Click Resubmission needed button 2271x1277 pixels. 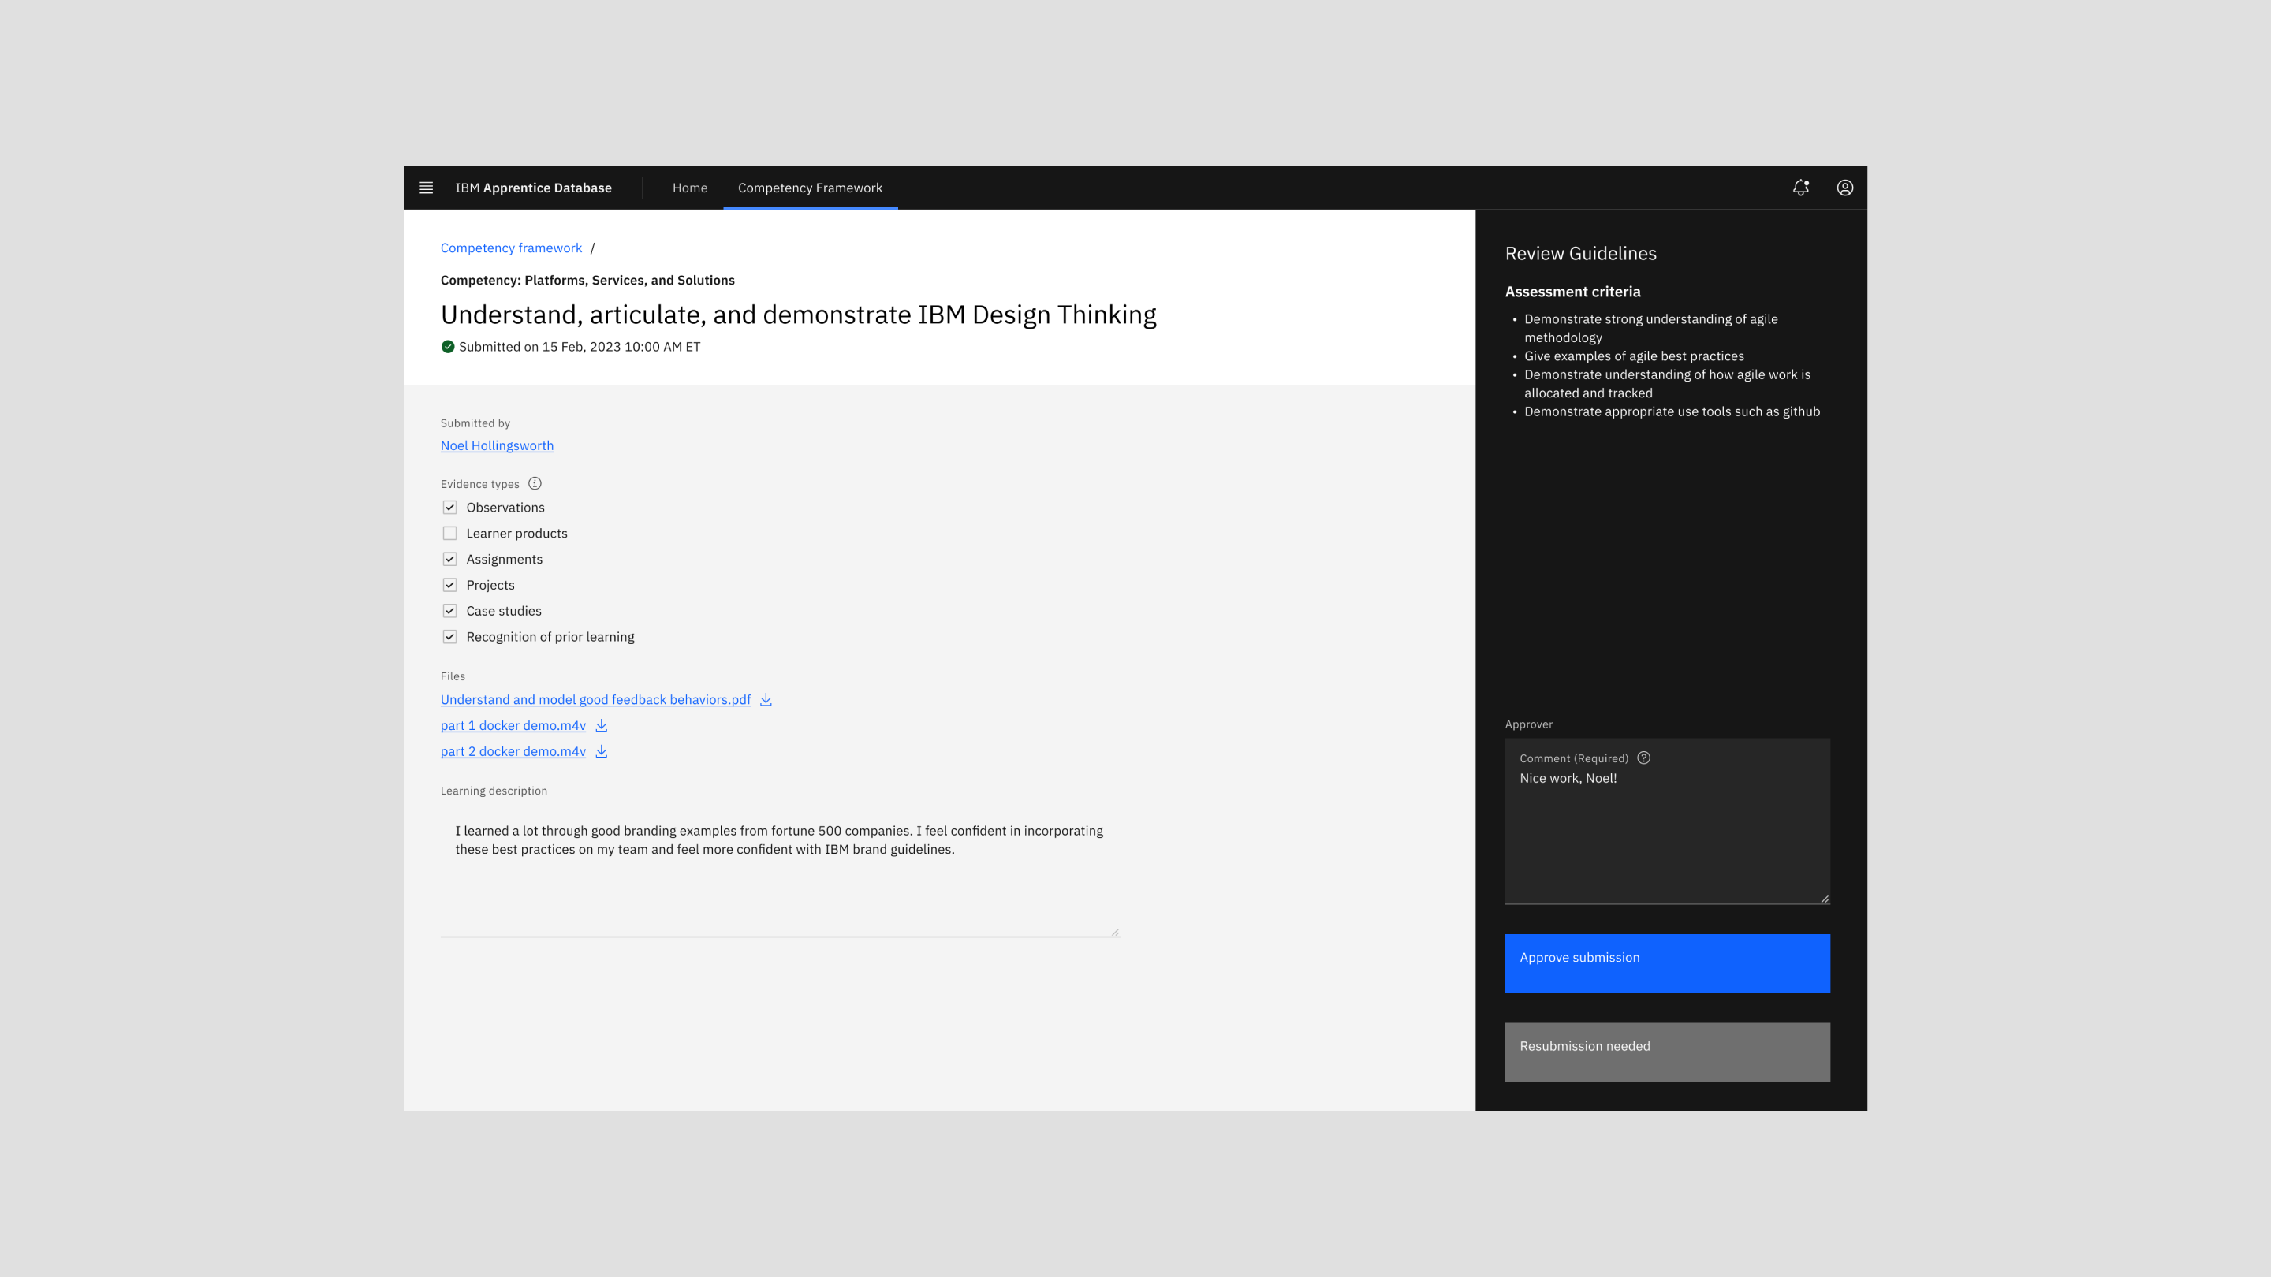tap(1667, 1052)
